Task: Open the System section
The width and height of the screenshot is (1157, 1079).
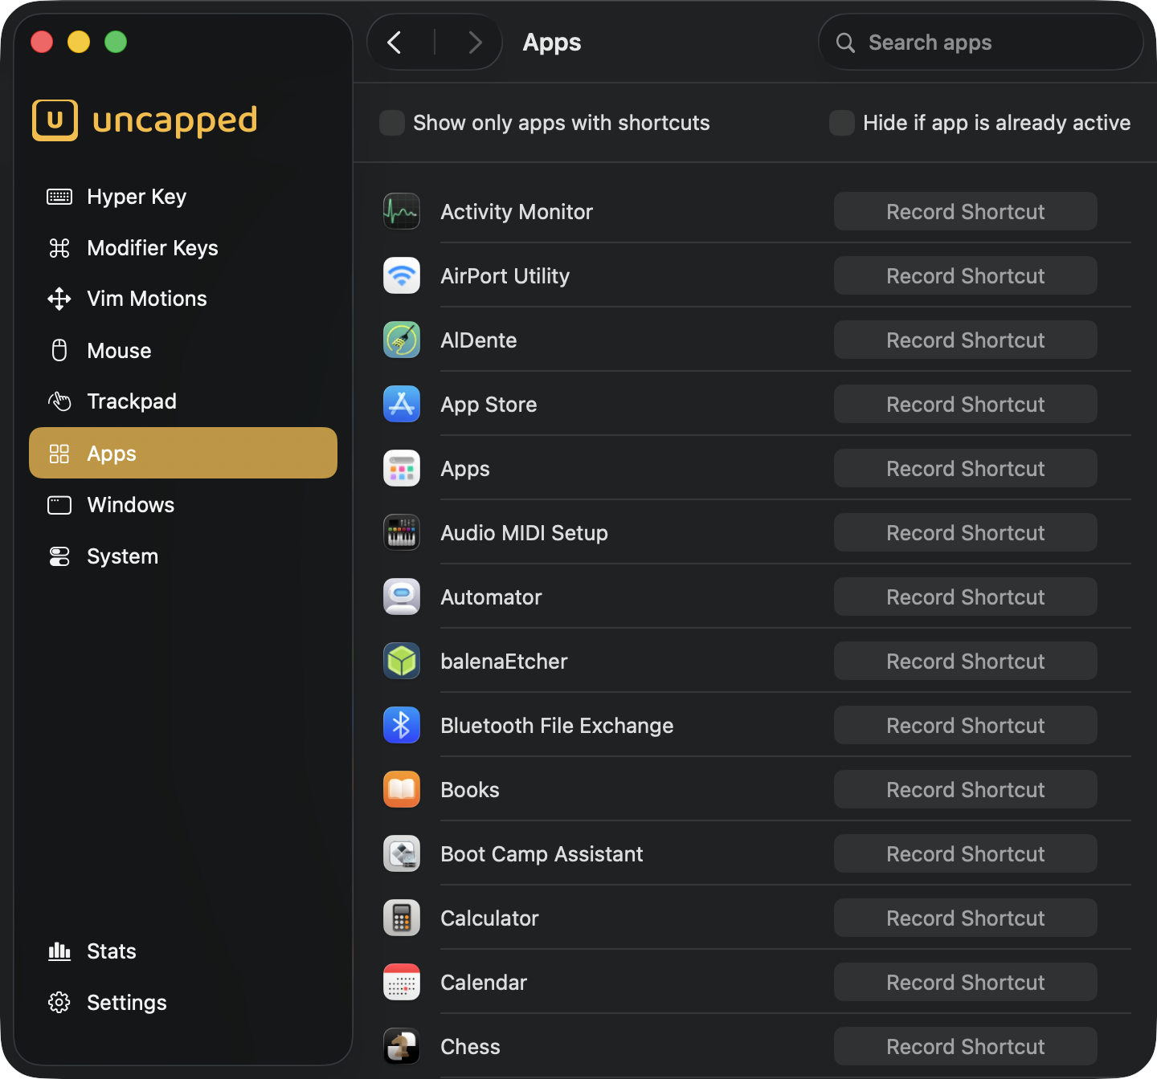Action: point(183,556)
